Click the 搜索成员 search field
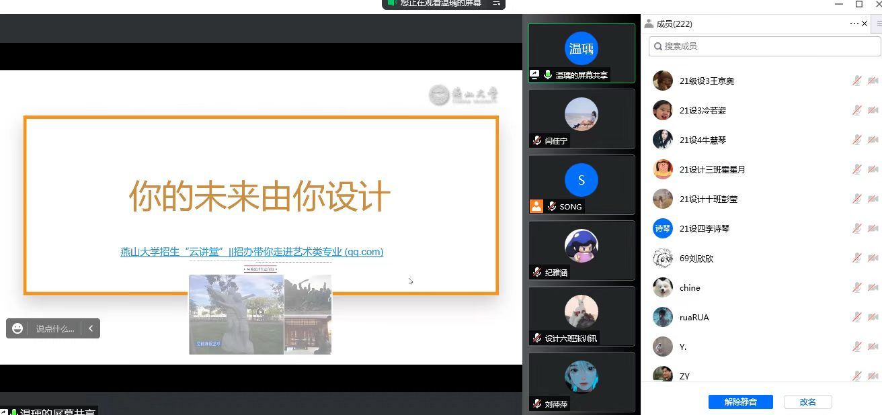 (764, 46)
